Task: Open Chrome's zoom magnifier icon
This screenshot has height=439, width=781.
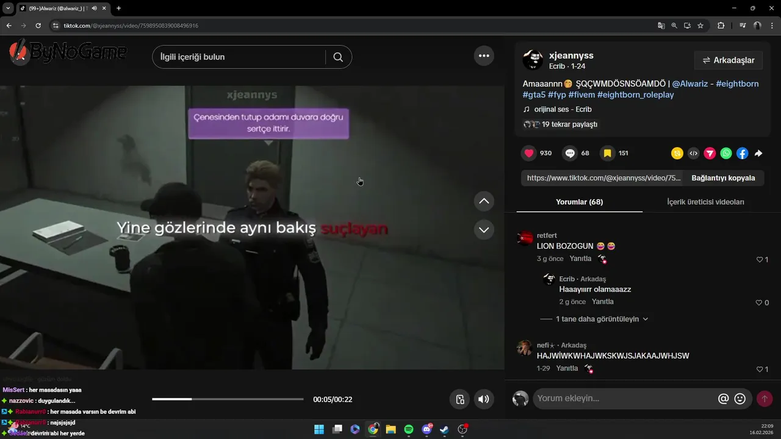Action: click(674, 26)
